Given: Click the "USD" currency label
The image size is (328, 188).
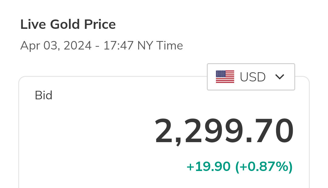Looking at the screenshot, I should (x=253, y=77).
